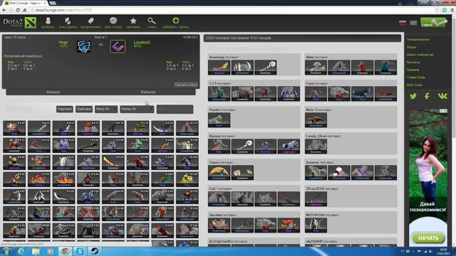Click Arseniiwg's white spiral staff item

pyautogui.click(x=266, y=68)
